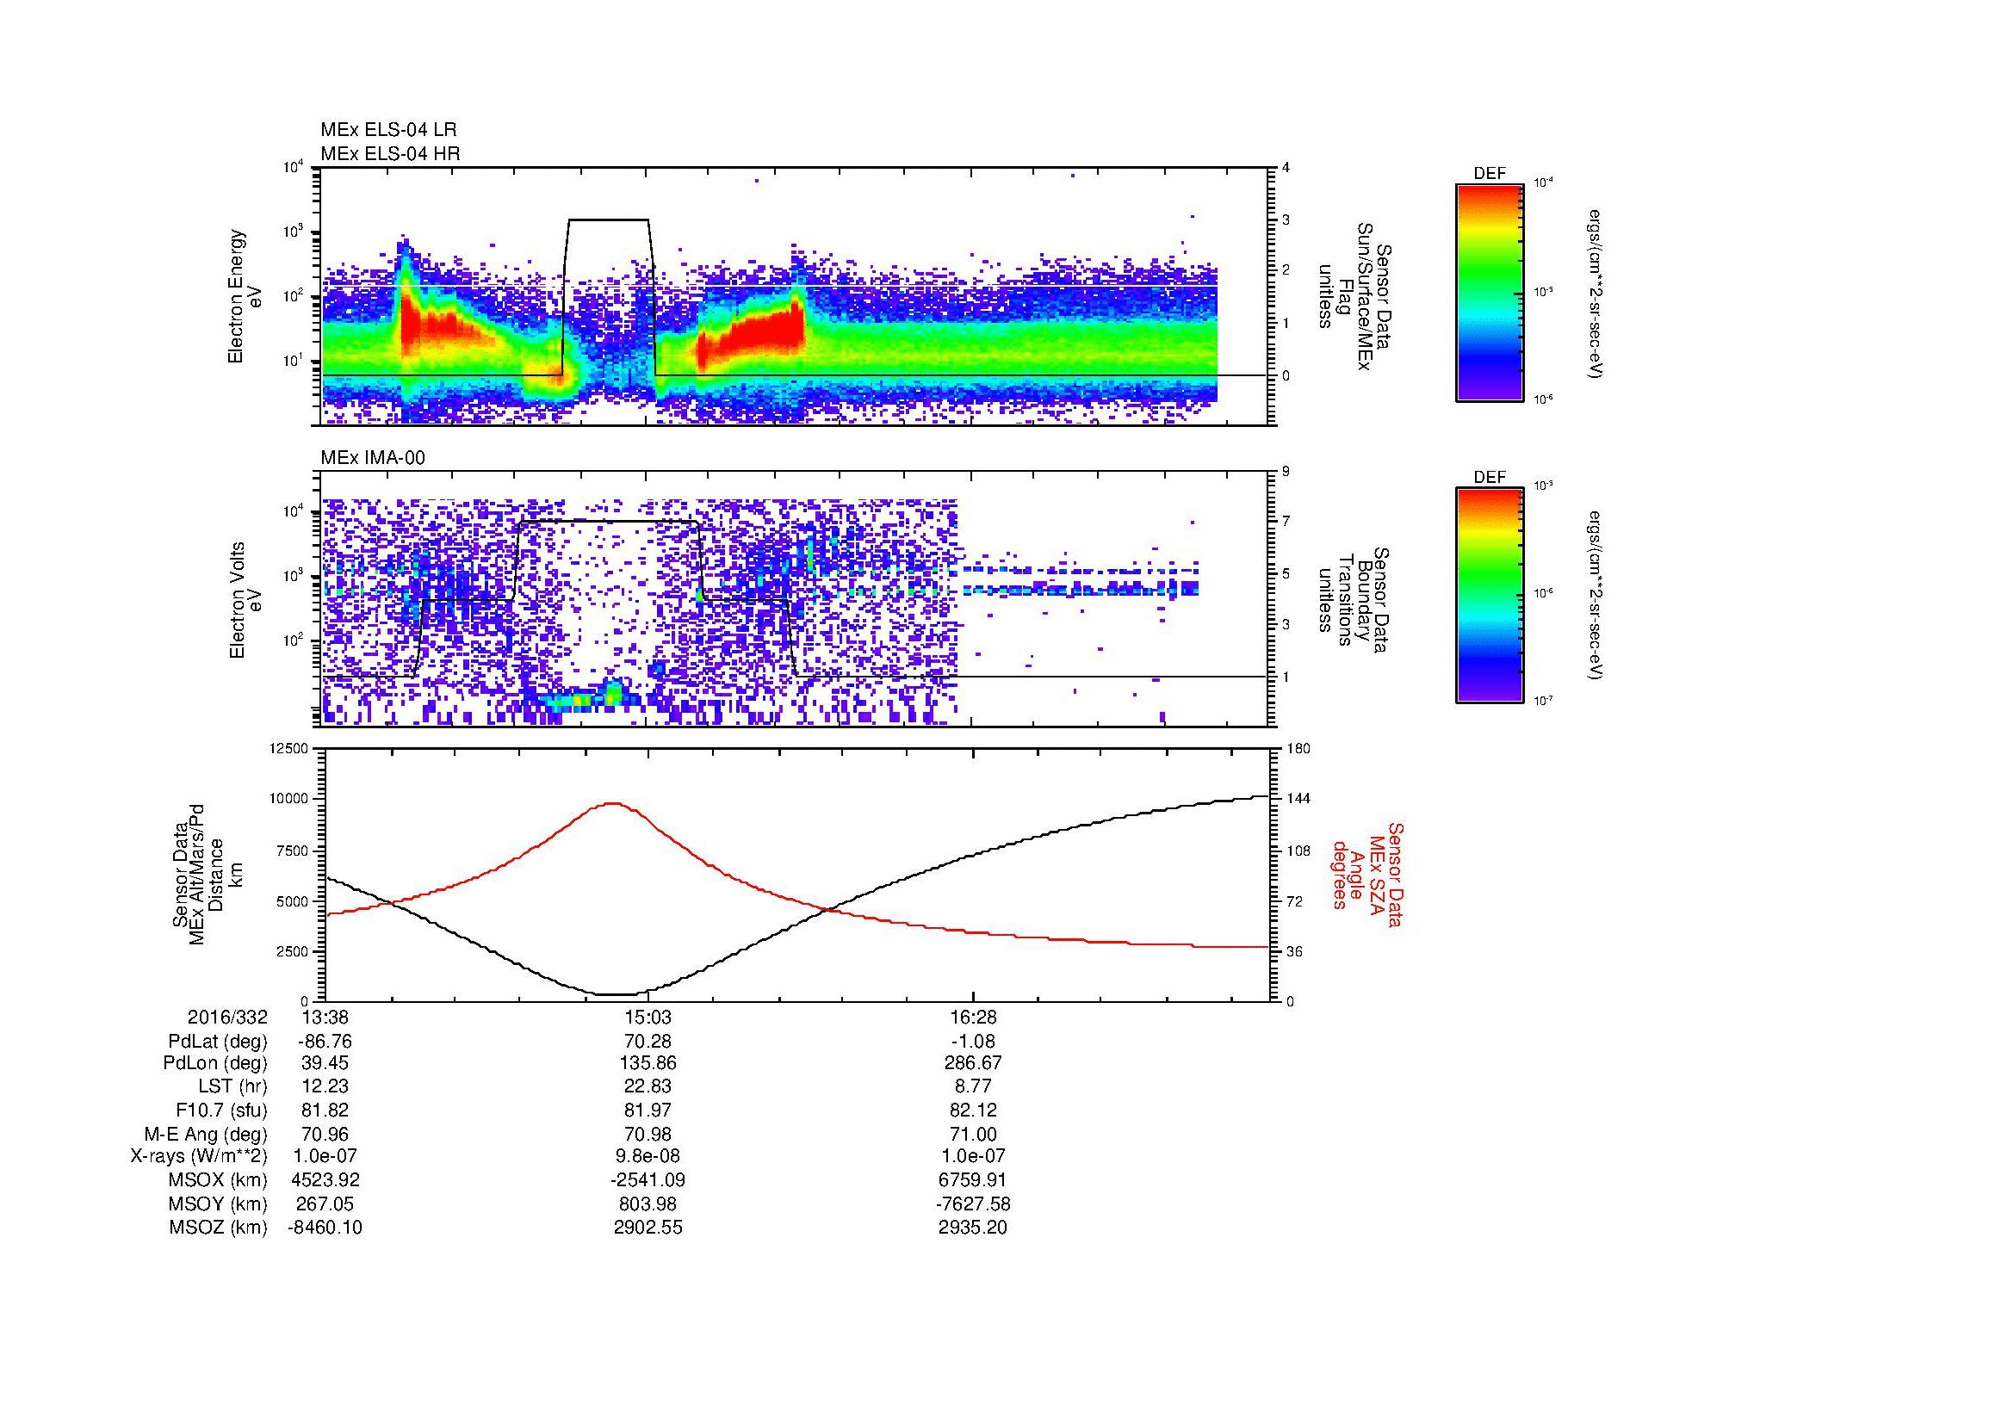The width and height of the screenshot is (2014, 1423).
Task: Click the 'Electron Volts eV' axis label
Action: pyautogui.click(x=245, y=601)
